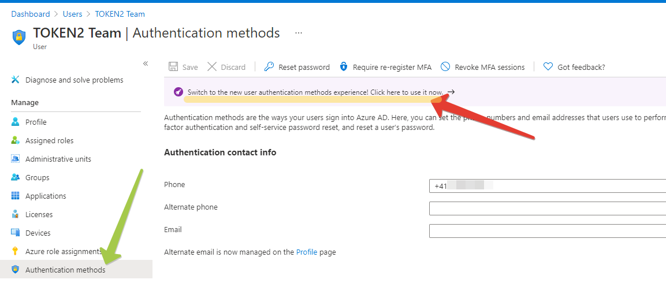This screenshot has width=666, height=287.
Task: Navigate to Licenses
Action: point(39,214)
